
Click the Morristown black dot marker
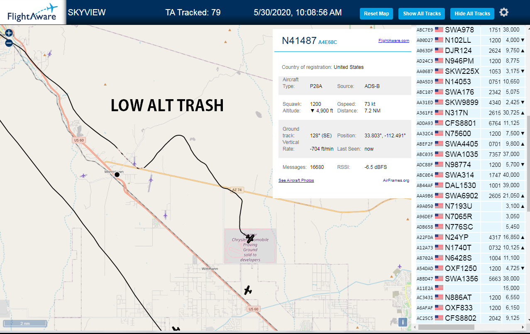coord(117,175)
